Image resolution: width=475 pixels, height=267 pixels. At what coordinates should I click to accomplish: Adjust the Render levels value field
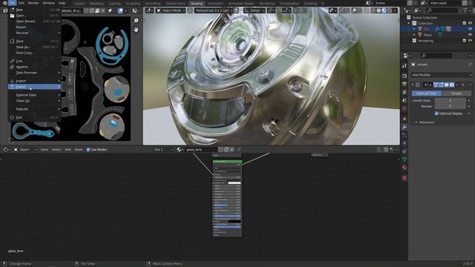coord(451,106)
